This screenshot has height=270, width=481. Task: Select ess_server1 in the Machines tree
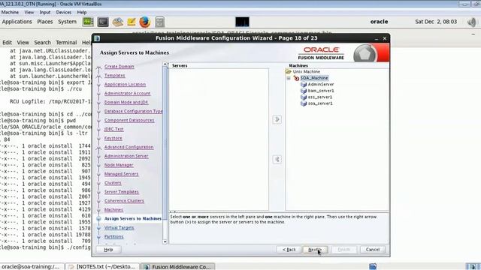(320, 97)
